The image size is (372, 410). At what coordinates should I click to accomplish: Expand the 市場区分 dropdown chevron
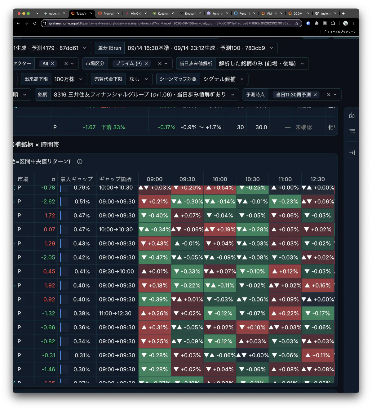point(166,64)
